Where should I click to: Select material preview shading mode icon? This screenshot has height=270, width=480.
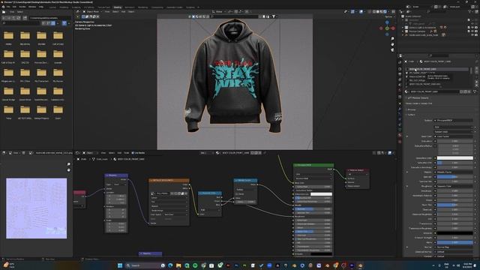coord(381,12)
